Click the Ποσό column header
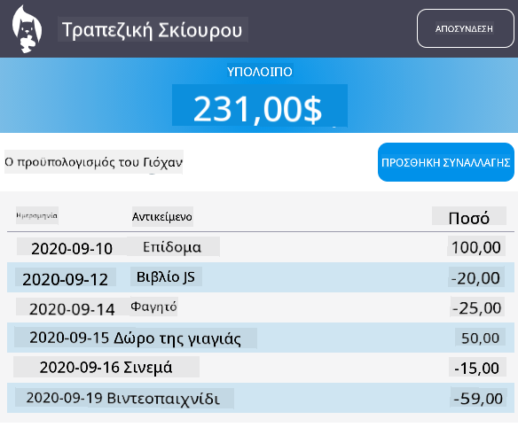 pyautogui.click(x=469, y=216)
